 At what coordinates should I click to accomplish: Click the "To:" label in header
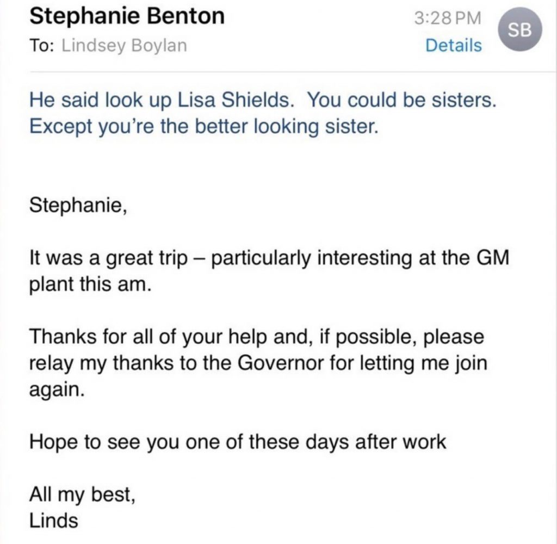(41, 45)
